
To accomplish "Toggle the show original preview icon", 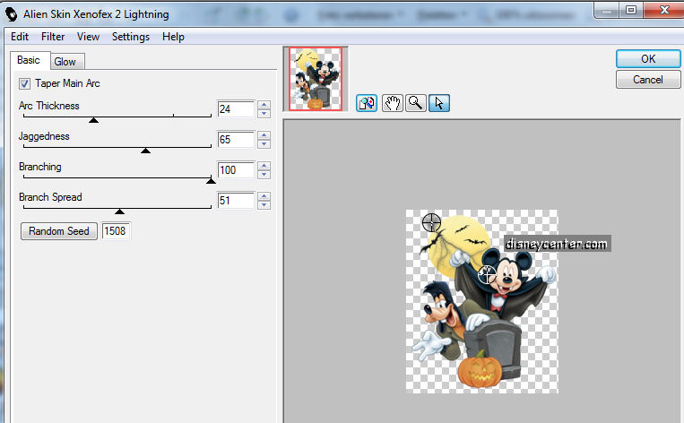I will pyautogui.click(x=367, y=103).
